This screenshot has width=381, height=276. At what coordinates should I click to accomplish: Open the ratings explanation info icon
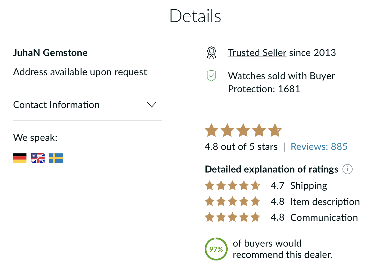coord(348,169)
